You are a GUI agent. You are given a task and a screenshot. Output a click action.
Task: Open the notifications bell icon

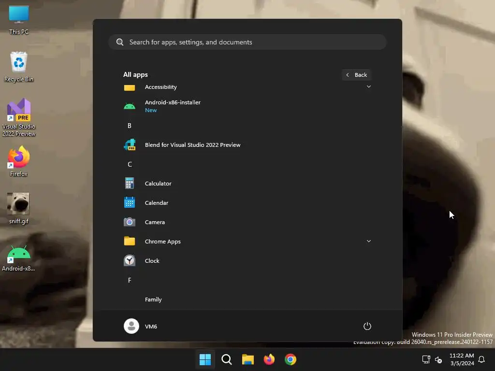click(481, 359)
